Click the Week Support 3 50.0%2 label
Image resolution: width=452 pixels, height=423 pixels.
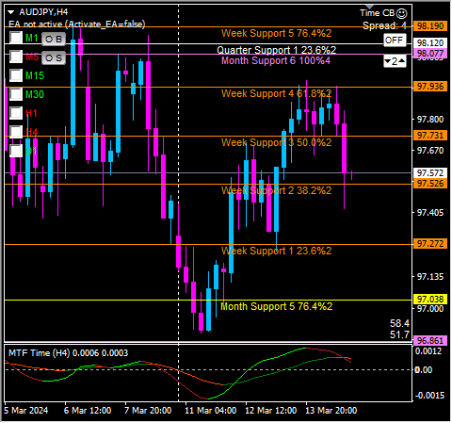point(276,142)
